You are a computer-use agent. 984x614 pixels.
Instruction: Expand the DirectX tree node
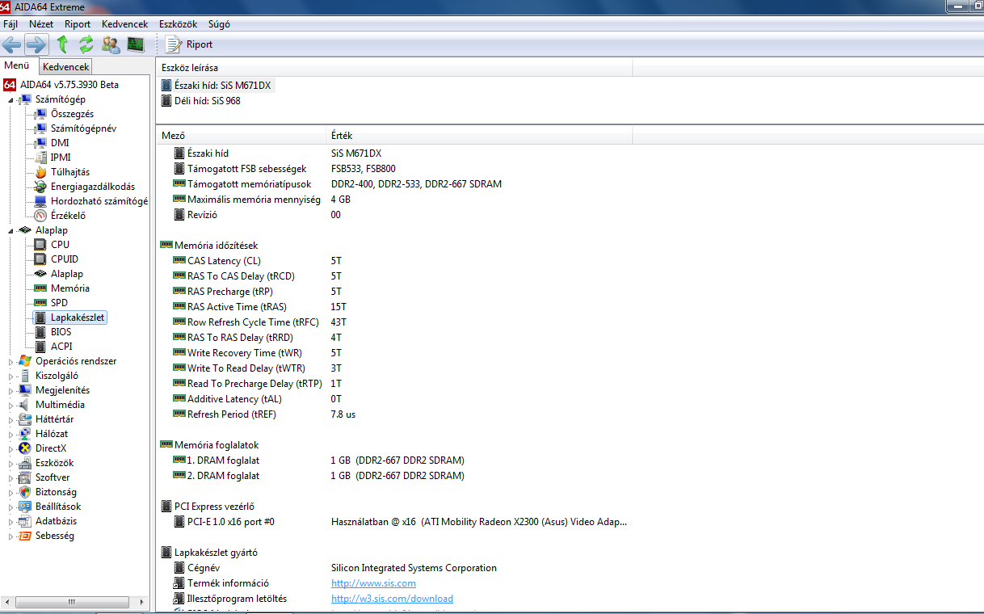(x=11, y=448)
